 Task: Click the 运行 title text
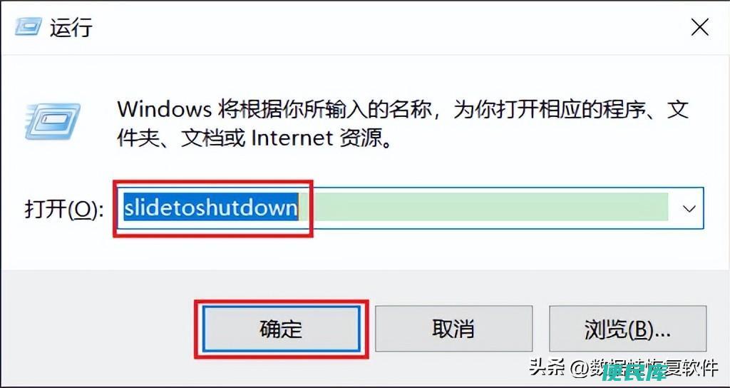[71, 28]
